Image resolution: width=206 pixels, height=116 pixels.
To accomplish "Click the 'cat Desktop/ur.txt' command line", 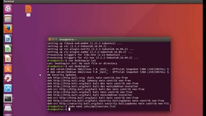I will coord(71,61).
